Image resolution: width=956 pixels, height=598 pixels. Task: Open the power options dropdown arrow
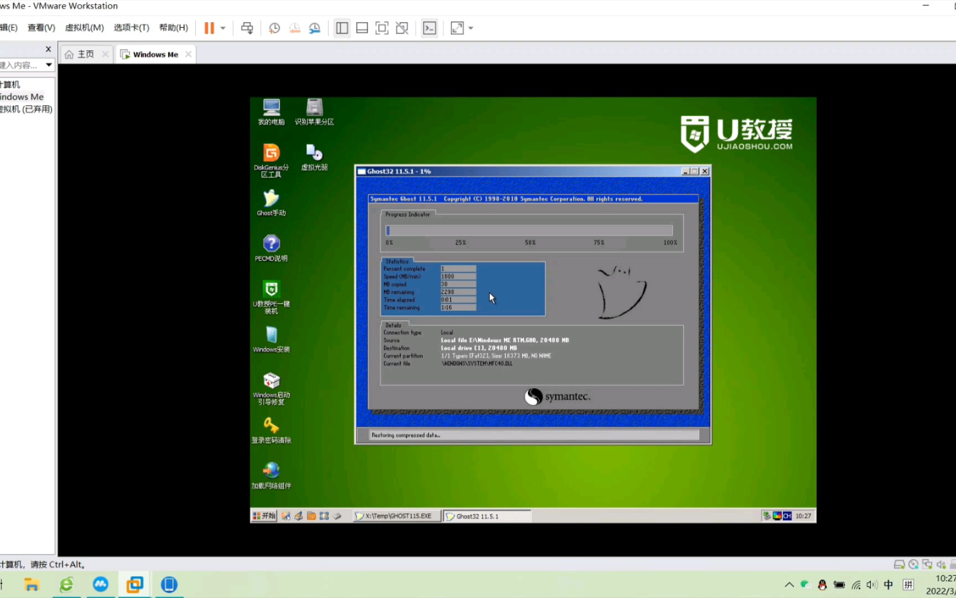223,28
